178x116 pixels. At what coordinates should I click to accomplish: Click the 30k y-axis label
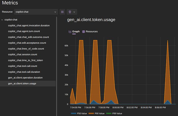(66, 75)
